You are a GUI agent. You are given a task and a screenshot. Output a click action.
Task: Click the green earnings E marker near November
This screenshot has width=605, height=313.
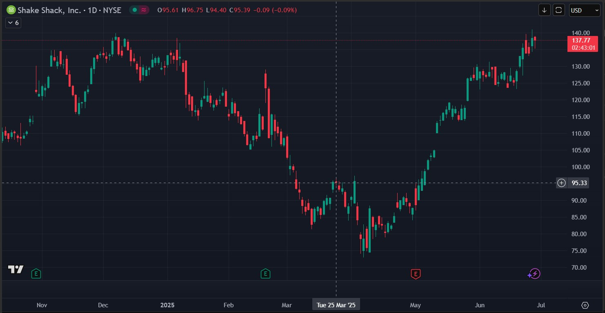[36, 273]
